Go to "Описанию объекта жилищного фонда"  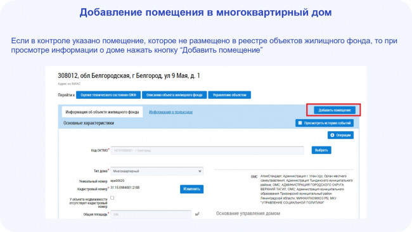point(174,95)
